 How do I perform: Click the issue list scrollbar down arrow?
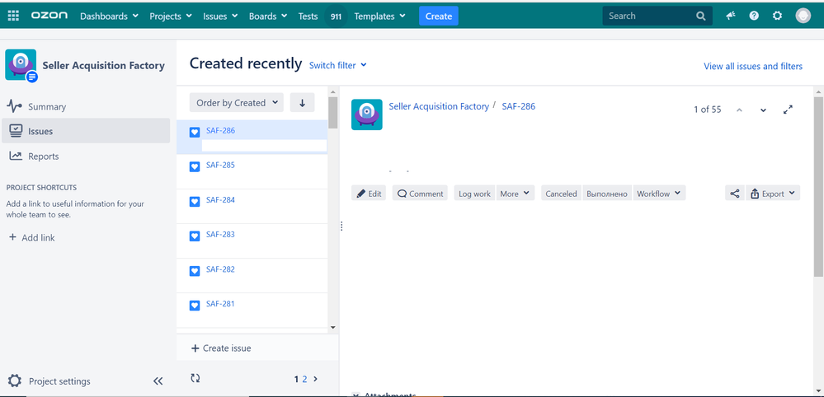coord(332,327)
